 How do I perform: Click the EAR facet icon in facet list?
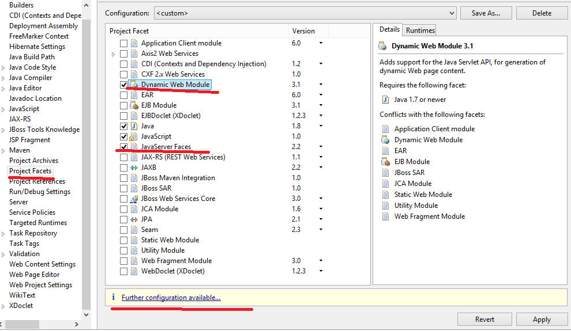pos(134,95)
